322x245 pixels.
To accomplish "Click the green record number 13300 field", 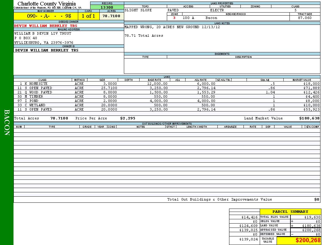I will tap(107, 7).
